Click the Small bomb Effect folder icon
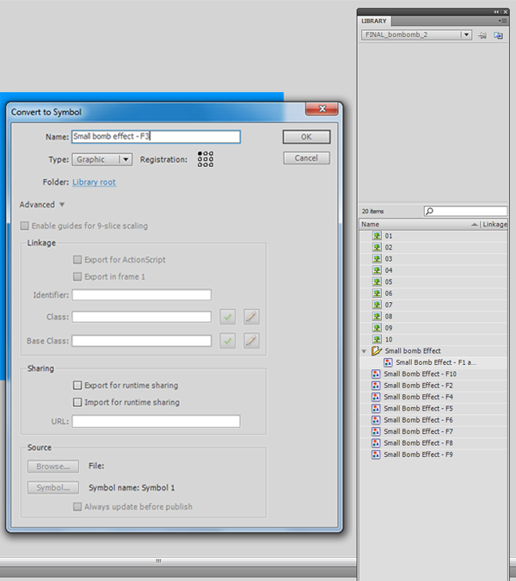Image resolution: width=516 pixels, height=581 pixels. tap(377, 350)
